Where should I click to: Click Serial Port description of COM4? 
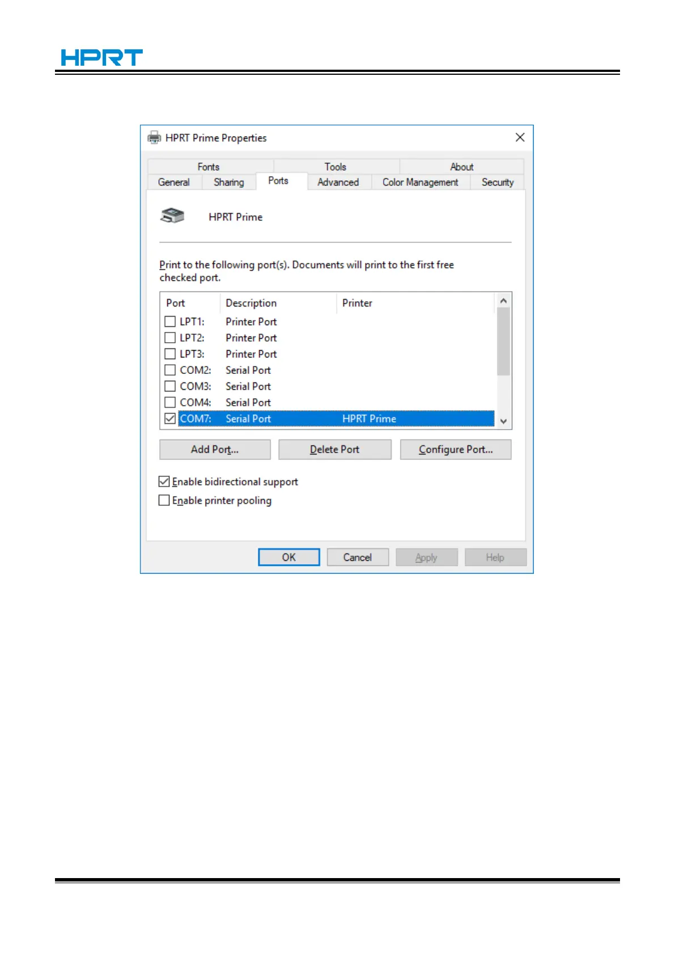248,402
